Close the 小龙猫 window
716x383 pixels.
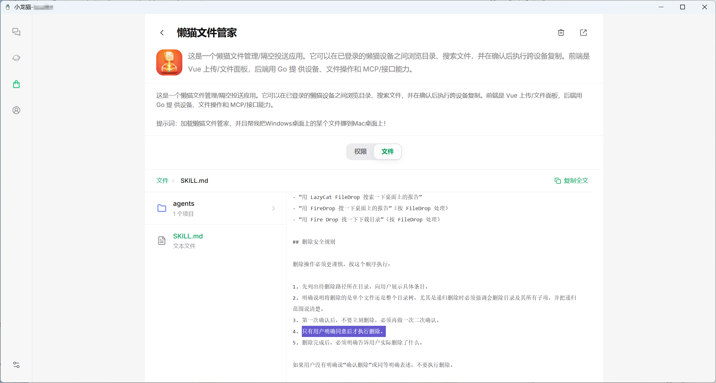coord(704,7)
